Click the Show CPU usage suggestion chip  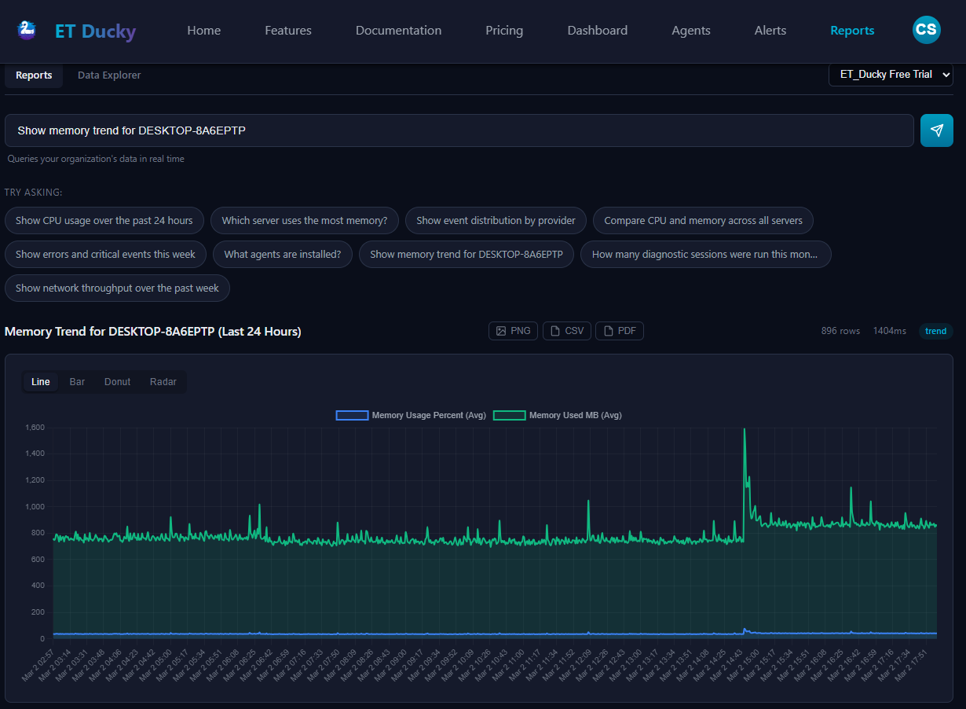coord(104,220)
